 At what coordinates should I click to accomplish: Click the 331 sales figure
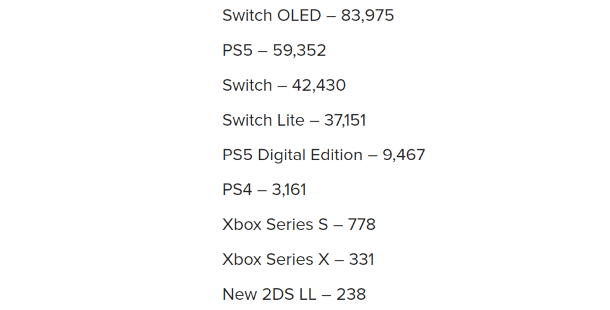[x=361, y=260]
